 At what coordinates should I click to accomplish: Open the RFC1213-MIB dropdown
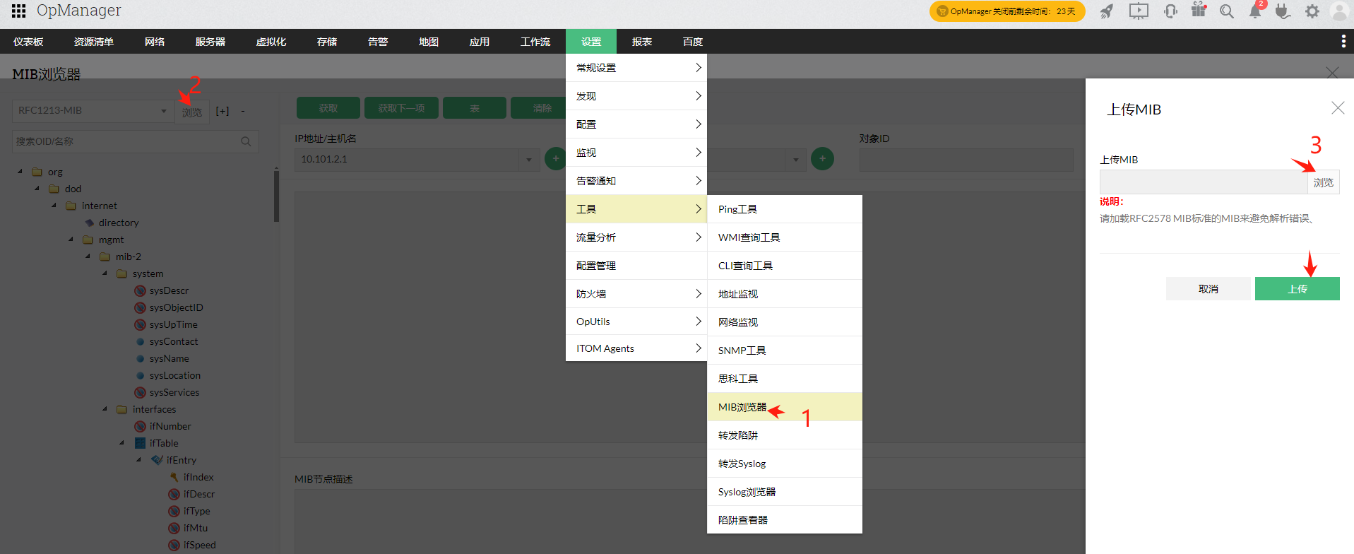92,110
